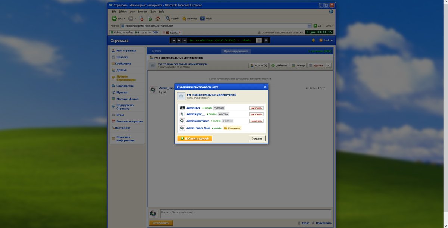448x228 pixels.
Task: Exclude AdminSuperPuper from the chat
Action: (256, 121)
